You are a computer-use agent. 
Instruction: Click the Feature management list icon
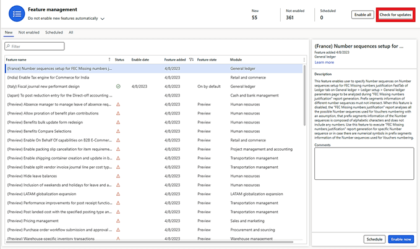pos(16,14)
